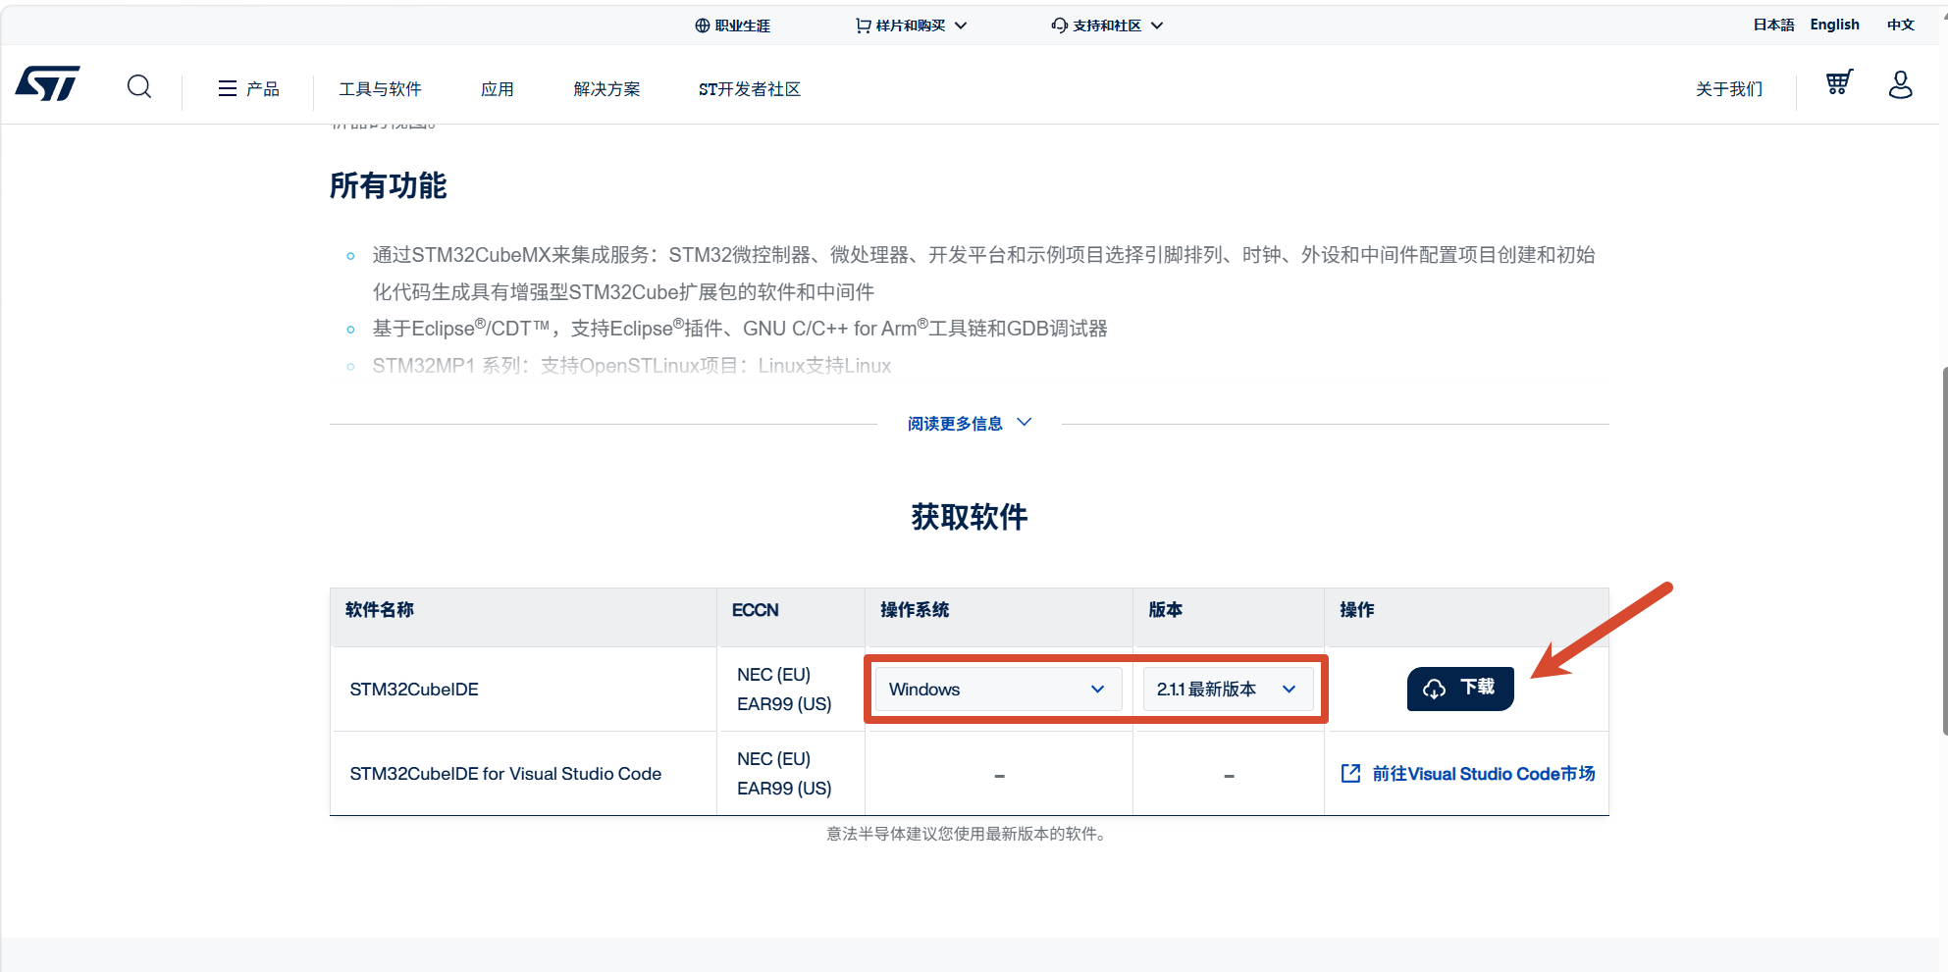Click the globe icon next to 职业生涯

(702, 26)
